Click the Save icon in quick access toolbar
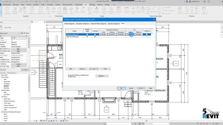 click(x=7, y=1)
